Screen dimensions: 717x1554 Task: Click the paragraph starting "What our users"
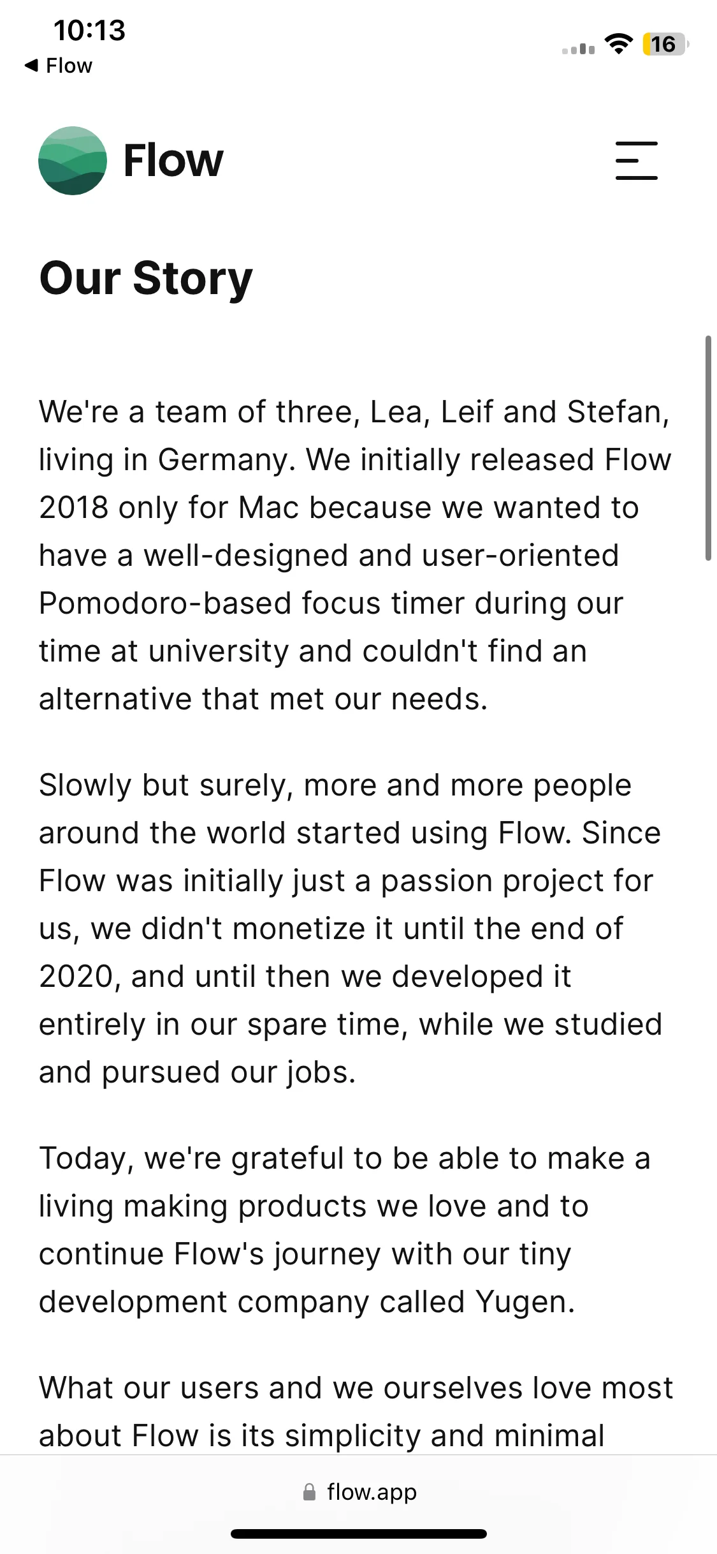coord(356,1412)
